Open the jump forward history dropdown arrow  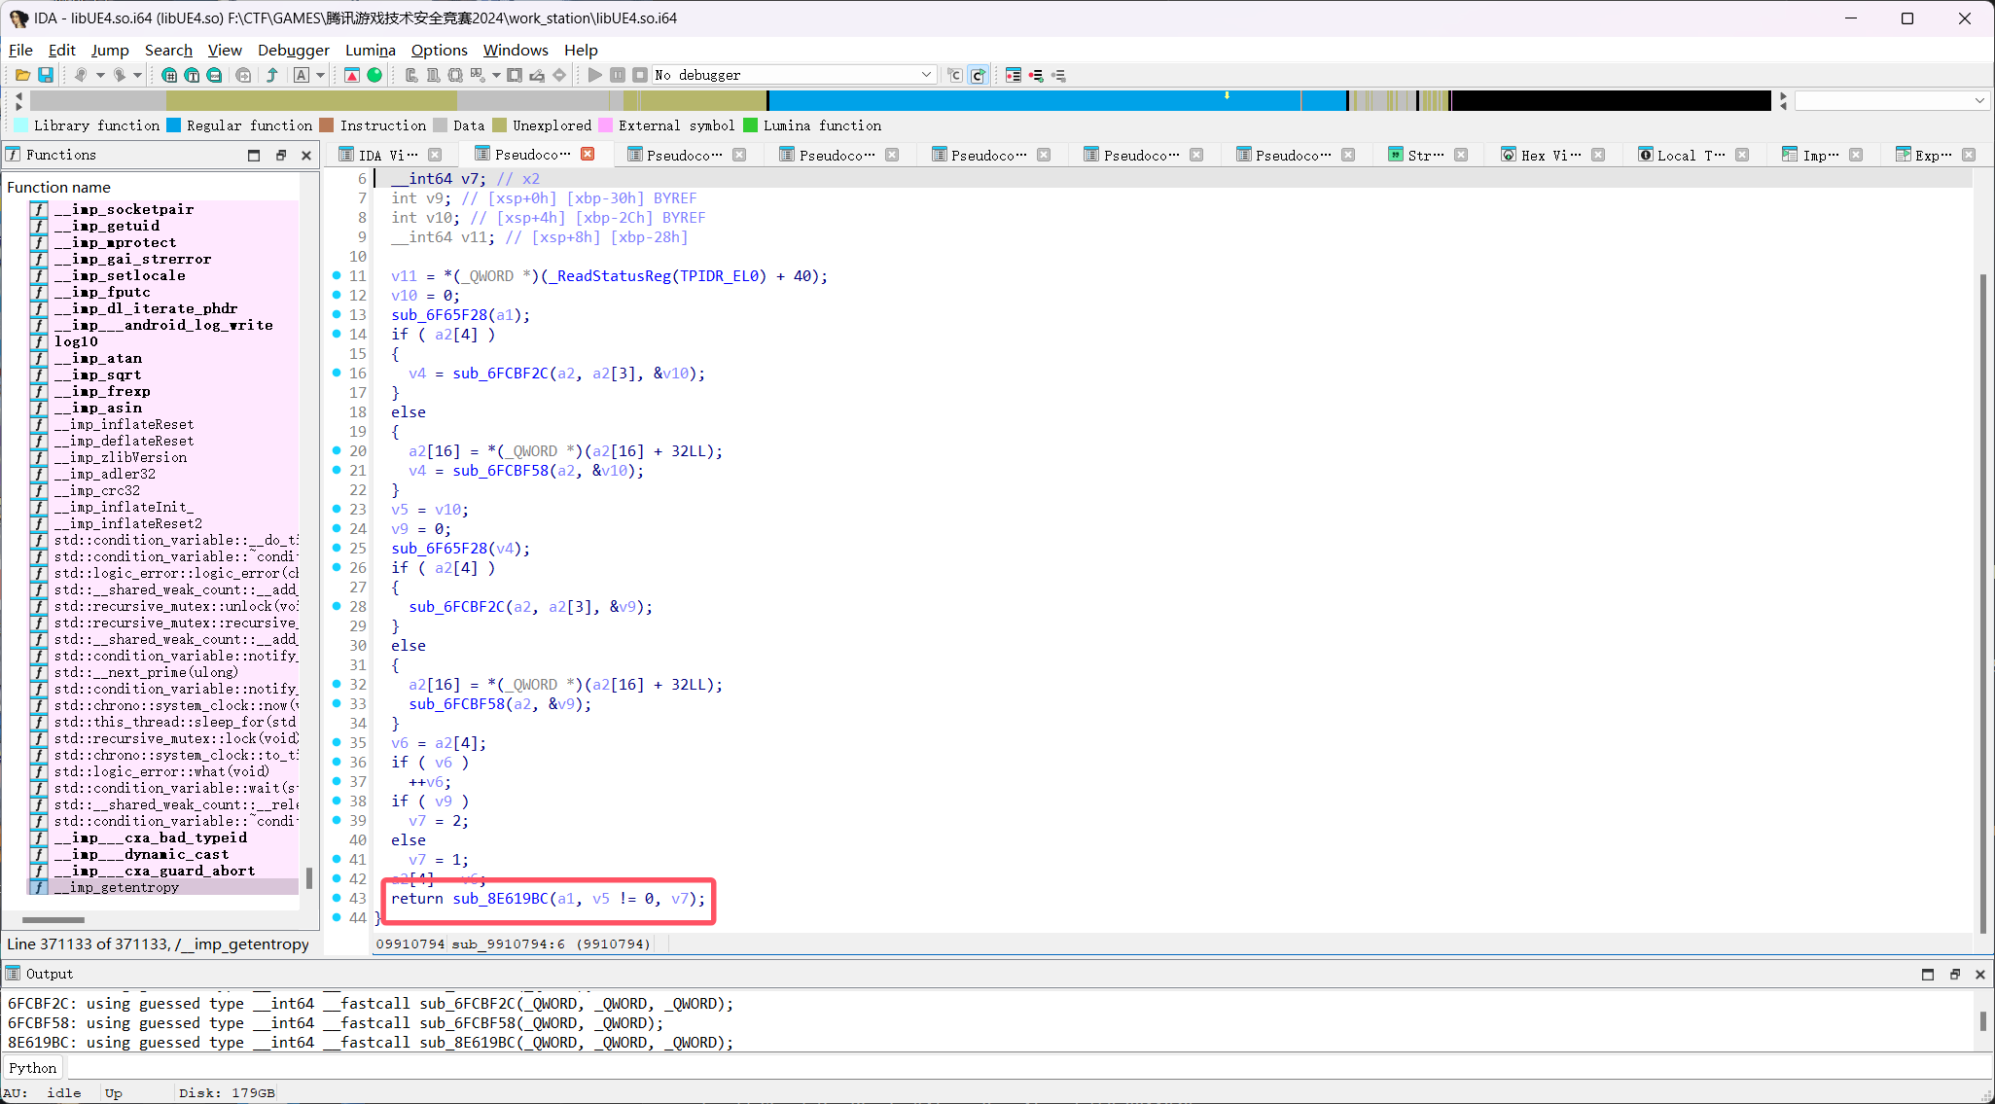click(x=138, y=75)
